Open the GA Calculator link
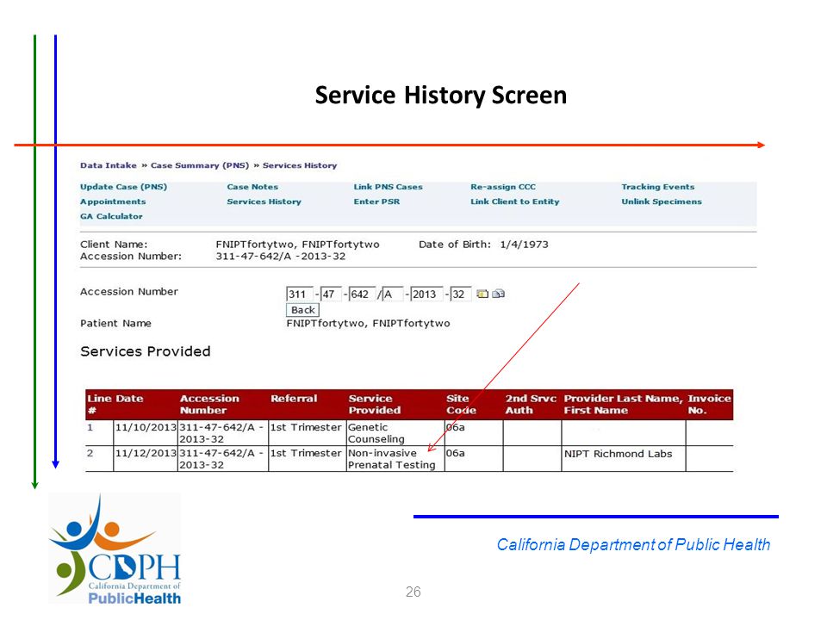Screen dimensions: 827x620 pos(111,216)
